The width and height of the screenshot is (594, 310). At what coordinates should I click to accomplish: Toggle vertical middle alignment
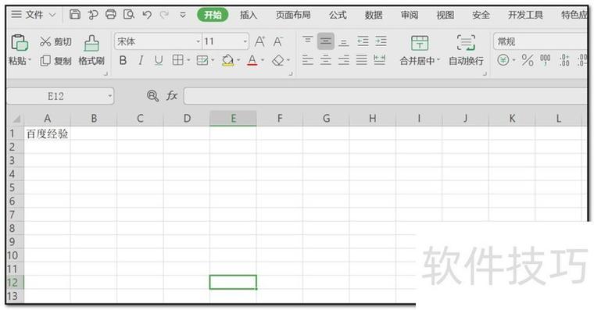click(x=326, y=41)
